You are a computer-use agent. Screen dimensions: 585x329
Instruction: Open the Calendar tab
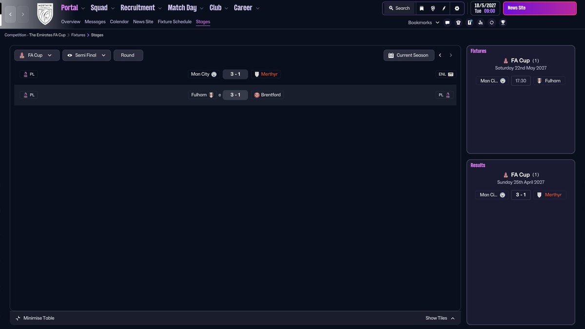(x=119, y=22)
